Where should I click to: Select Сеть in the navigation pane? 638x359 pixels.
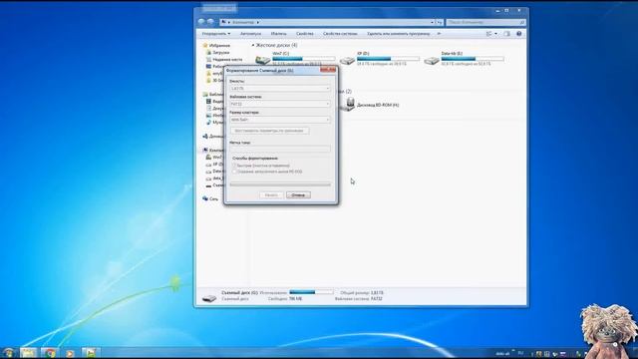pos(210,198)
